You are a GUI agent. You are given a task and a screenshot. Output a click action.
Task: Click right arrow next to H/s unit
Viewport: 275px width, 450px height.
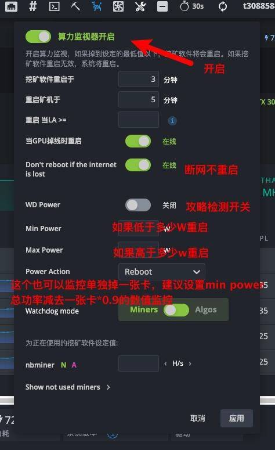pyautogui.click(x=190, y=363)
